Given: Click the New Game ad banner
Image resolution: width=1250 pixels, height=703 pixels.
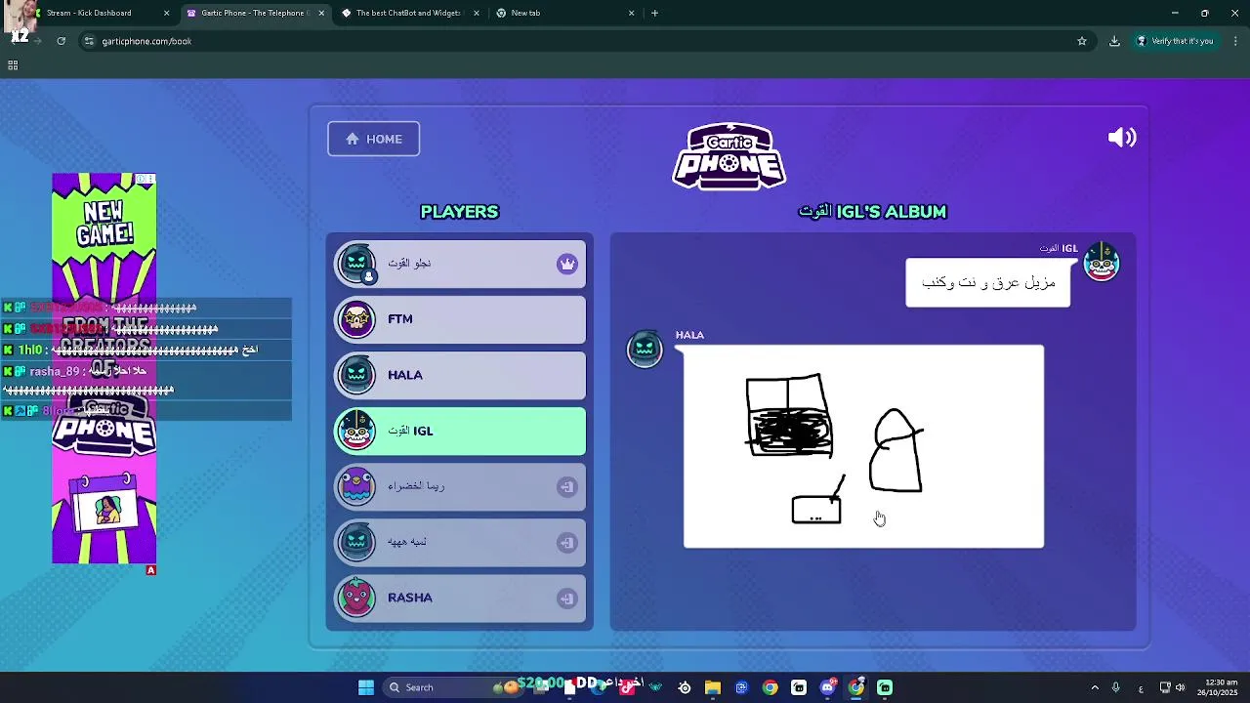Looking at the screenshot, I should [104, 368].
